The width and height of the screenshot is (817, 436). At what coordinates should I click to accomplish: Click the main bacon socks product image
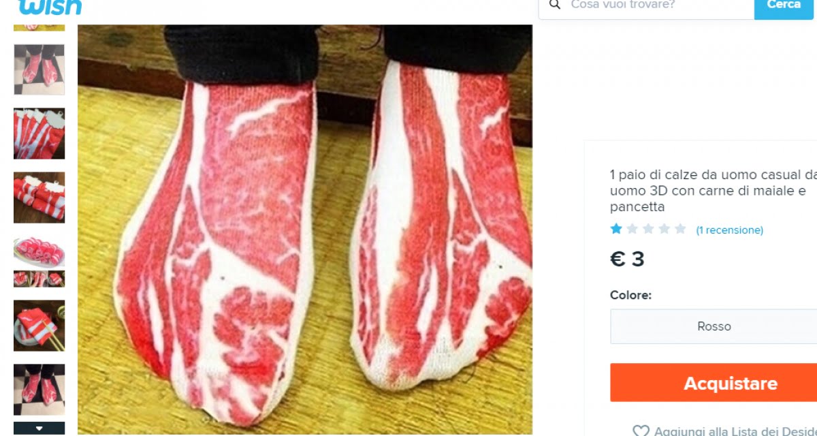click(x=305, y=230)
